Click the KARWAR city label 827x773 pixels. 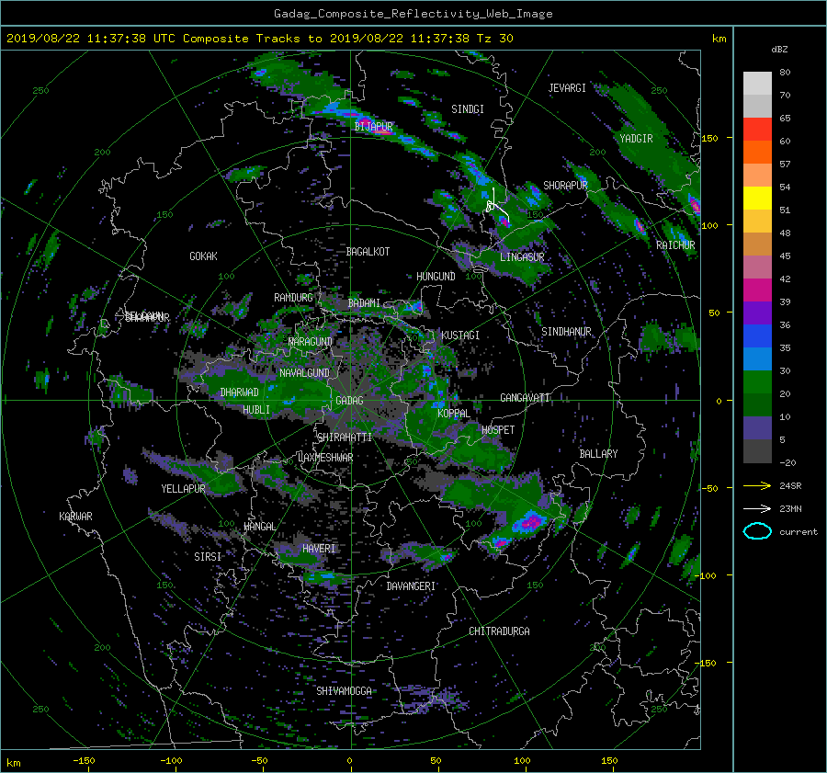coord(75,517)
